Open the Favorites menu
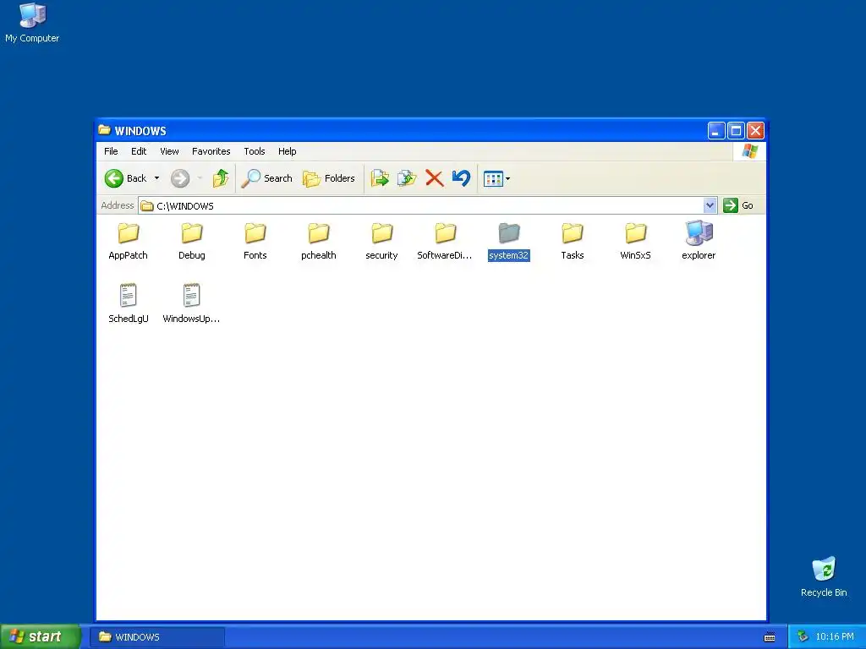866x649 pixels. click(x=211, y=151)
